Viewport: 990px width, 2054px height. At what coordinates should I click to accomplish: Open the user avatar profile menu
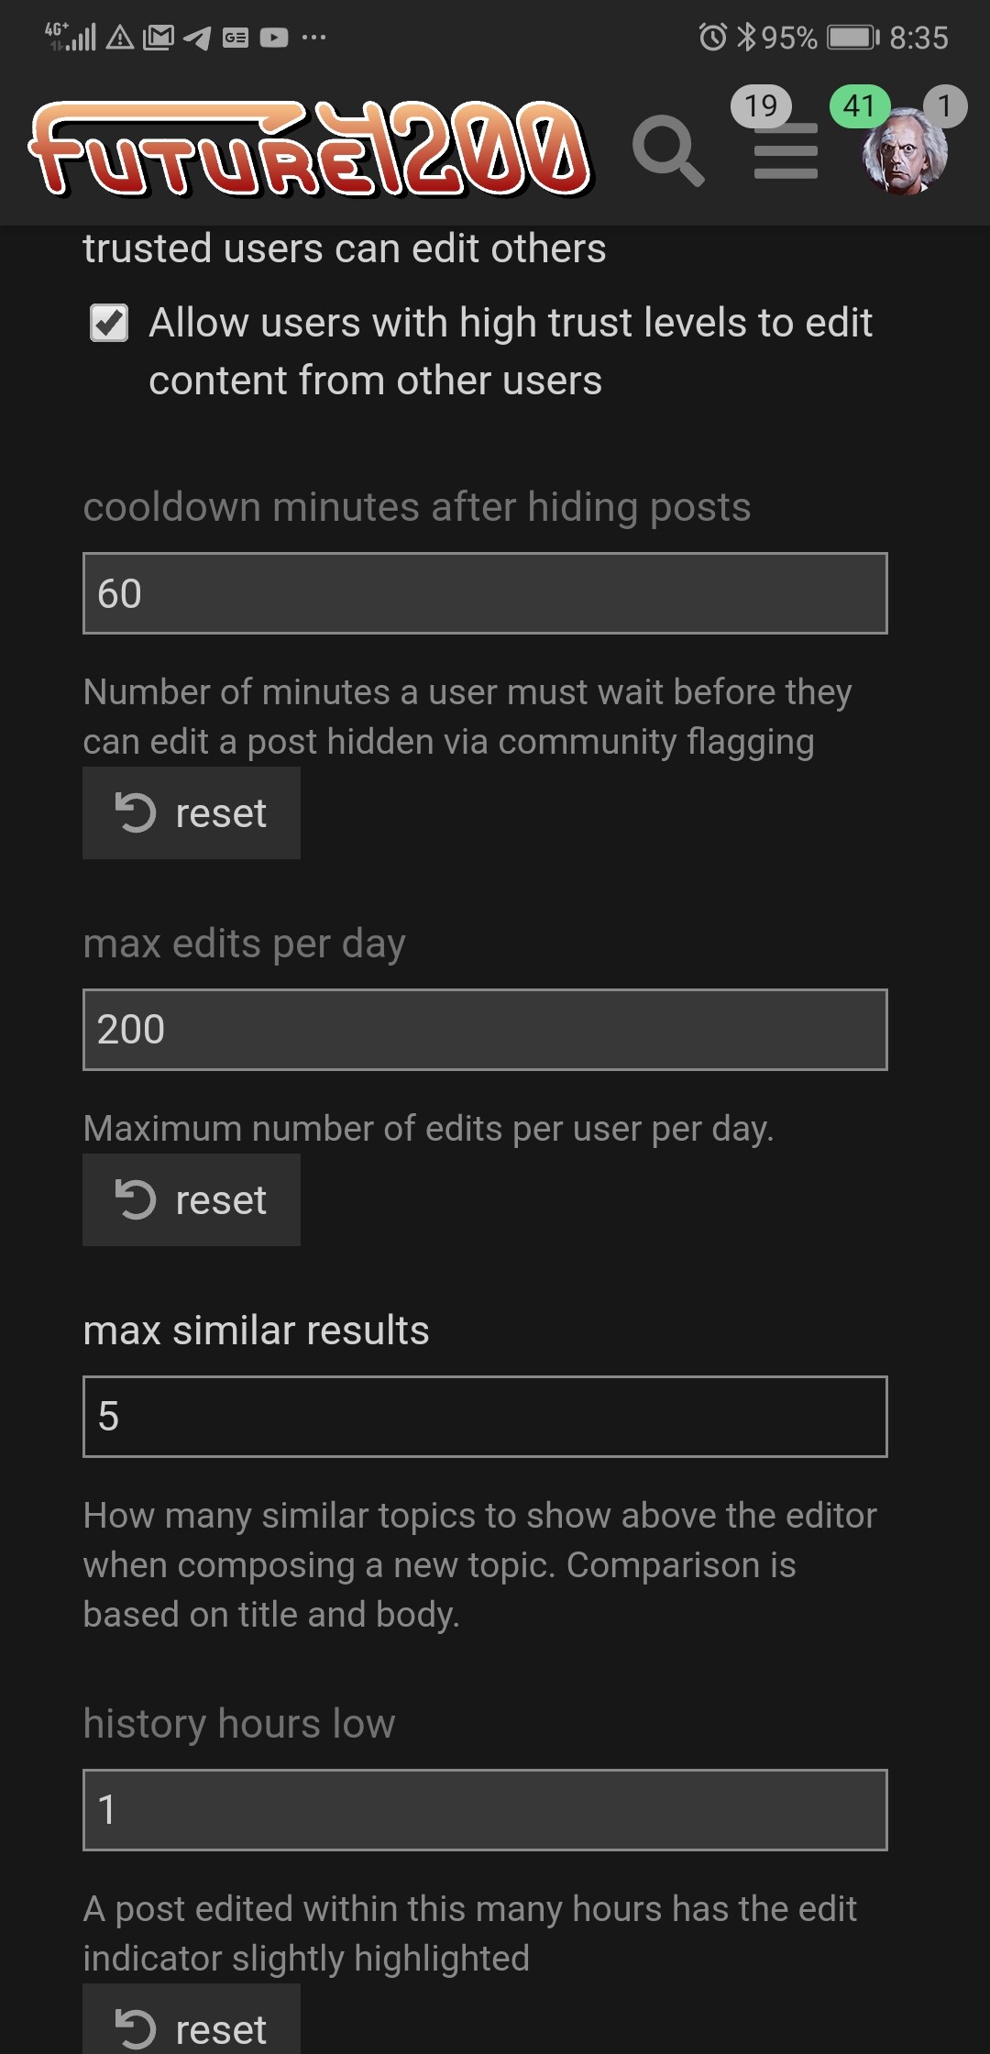pyautogui.click(x=904, y=152)
